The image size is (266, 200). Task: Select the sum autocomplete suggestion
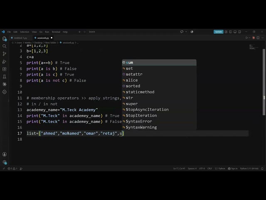(x=159, y=62)
